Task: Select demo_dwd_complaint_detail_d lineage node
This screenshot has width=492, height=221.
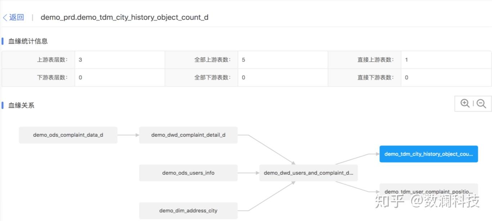Action: pos(188,135)
